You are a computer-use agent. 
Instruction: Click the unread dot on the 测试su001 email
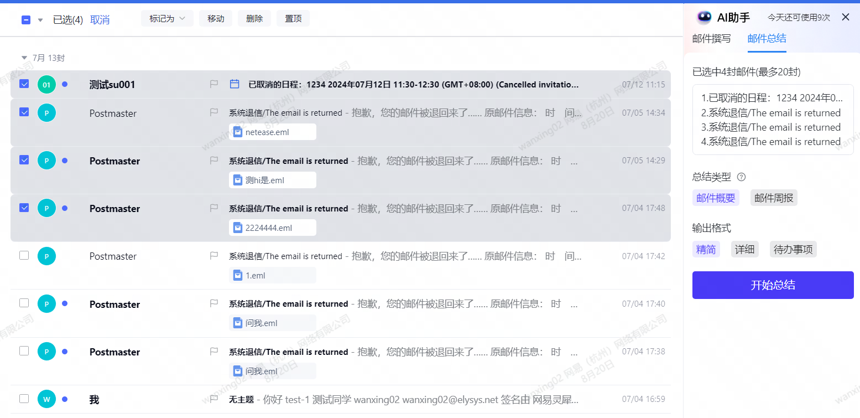tap(65, 85)
